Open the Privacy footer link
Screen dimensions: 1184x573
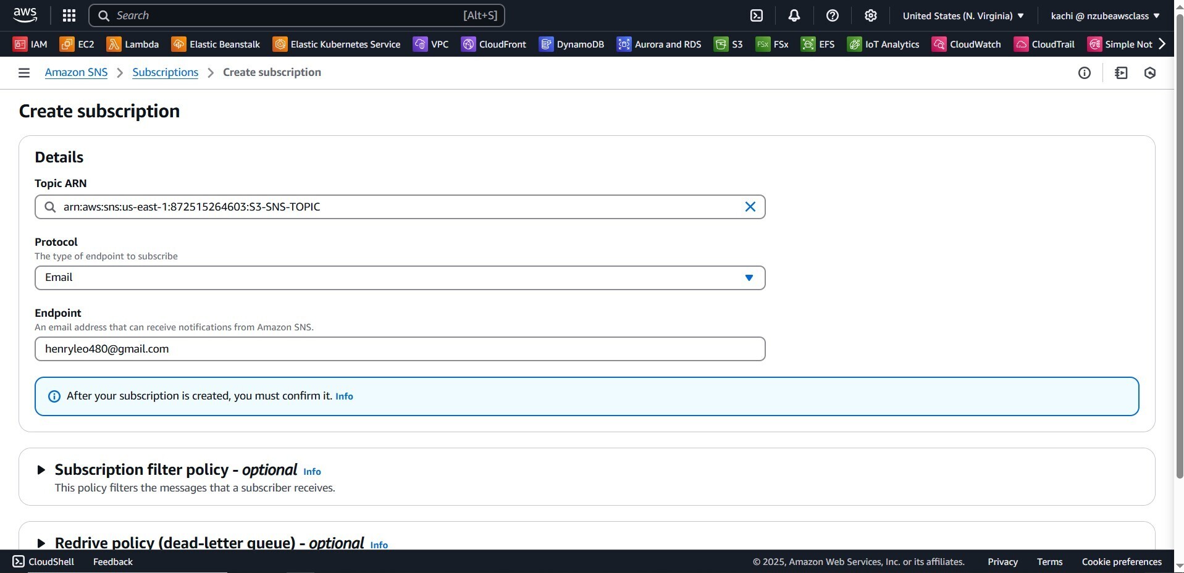point(1002,562)
